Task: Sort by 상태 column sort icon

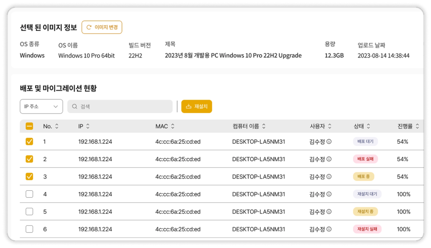Action: pos(368,127)
